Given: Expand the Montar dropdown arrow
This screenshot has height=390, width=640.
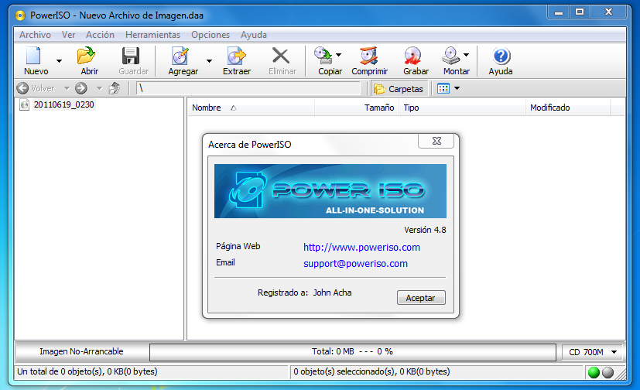Looking at the screenshot, I should tap(466, 55).
